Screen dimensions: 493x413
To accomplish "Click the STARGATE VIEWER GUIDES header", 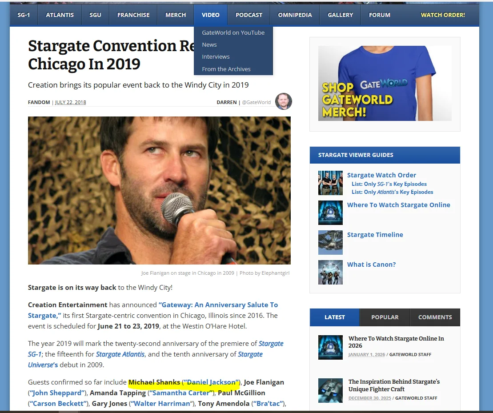I will click(x=385, y=155).
